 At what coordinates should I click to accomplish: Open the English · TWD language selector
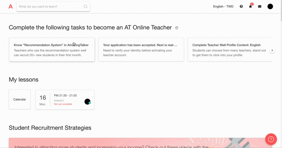(x=223, y=7)
